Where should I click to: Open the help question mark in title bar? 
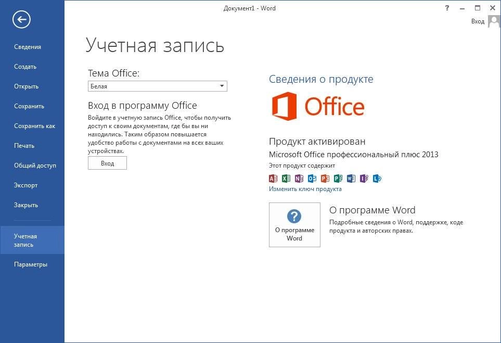[447, 8]
